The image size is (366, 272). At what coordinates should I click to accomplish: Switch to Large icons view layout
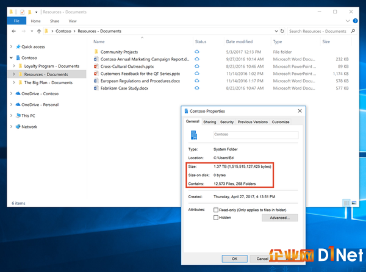click(354, 203)
